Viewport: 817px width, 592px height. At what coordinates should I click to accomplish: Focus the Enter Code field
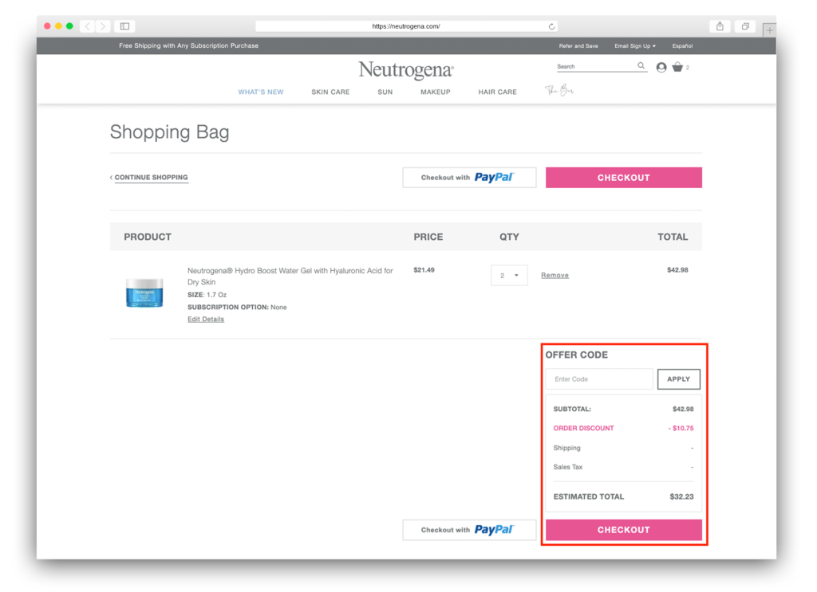(x=599, y=379)
